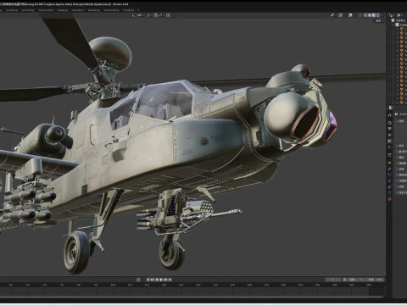Image resolution: width=407 pixels, height=305 pixels.
Task: Toggle proportional editing
Action: [x=168, y=15]
